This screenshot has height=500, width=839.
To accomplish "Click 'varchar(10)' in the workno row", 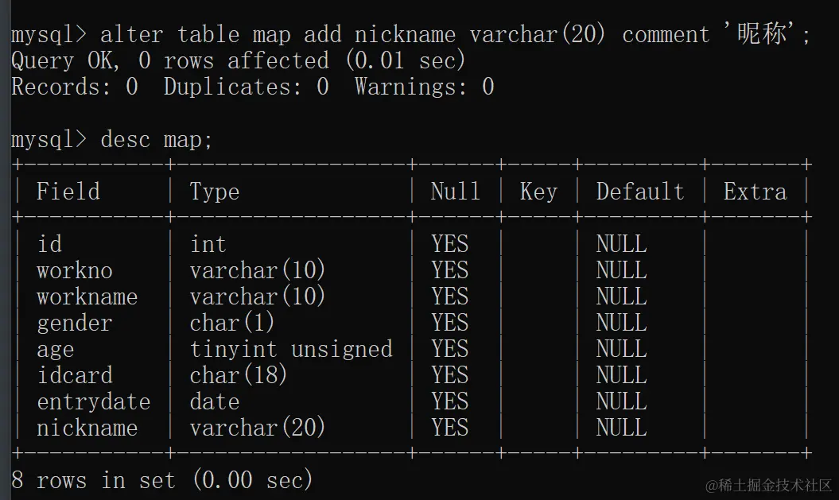I will pos(258,270).
